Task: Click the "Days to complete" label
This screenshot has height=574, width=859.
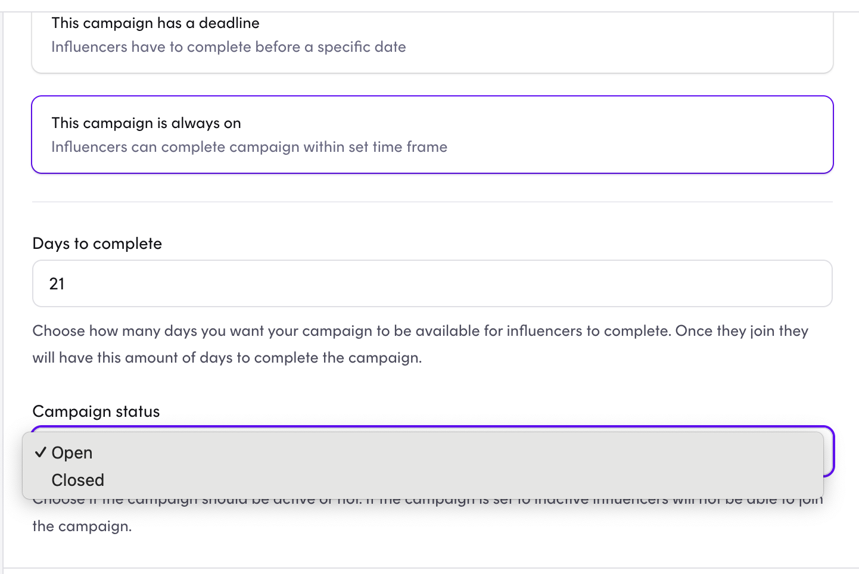Action: (97, 244)
